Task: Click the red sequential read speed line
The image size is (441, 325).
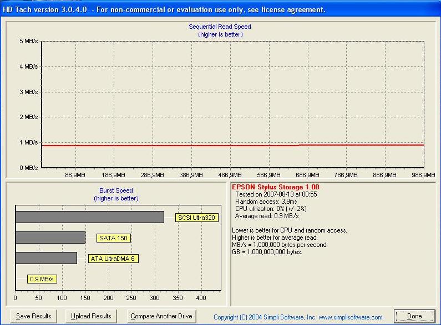Action: 233,146
